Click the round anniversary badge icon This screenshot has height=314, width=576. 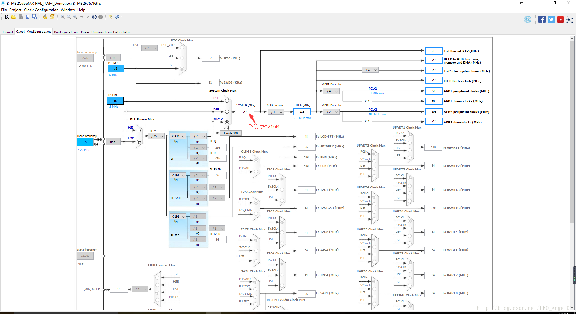pyautogui.click(x=528, y=19)
